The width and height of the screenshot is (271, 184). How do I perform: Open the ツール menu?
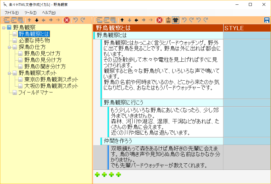coord(30,13)
